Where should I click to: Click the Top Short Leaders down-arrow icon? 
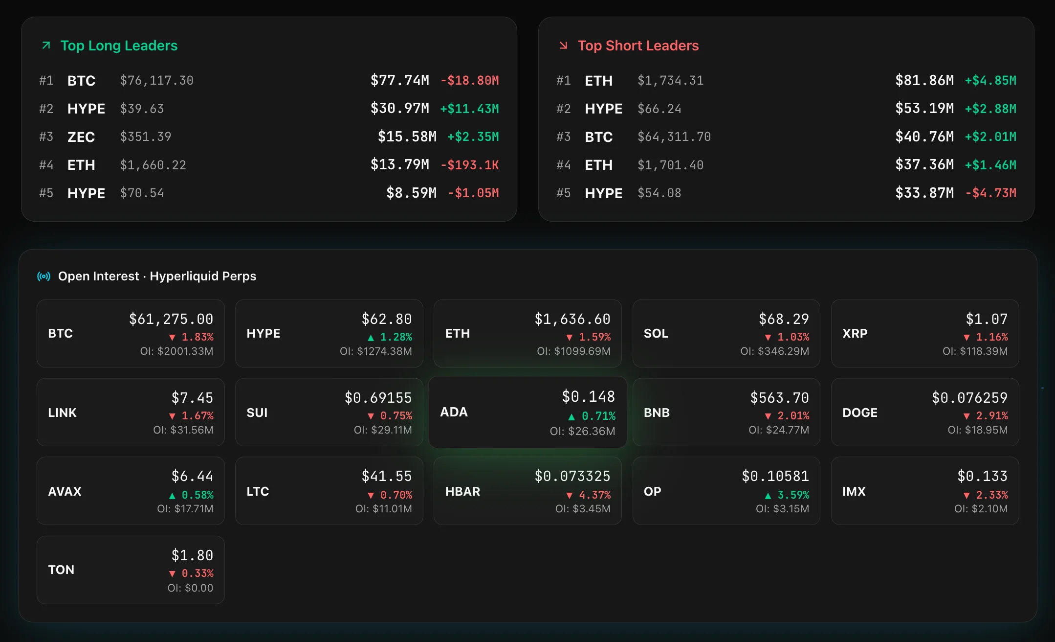tap(563, 46)
